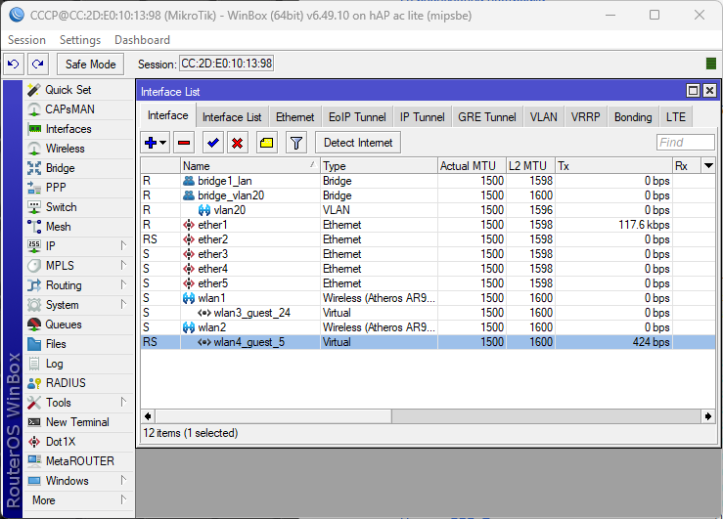Enable interface with blue checkmark button
The width and height of the screenshot is (723, 519).
coord(212,143)
